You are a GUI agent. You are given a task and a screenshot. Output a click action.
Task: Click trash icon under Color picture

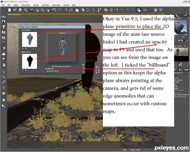point(26,48)
